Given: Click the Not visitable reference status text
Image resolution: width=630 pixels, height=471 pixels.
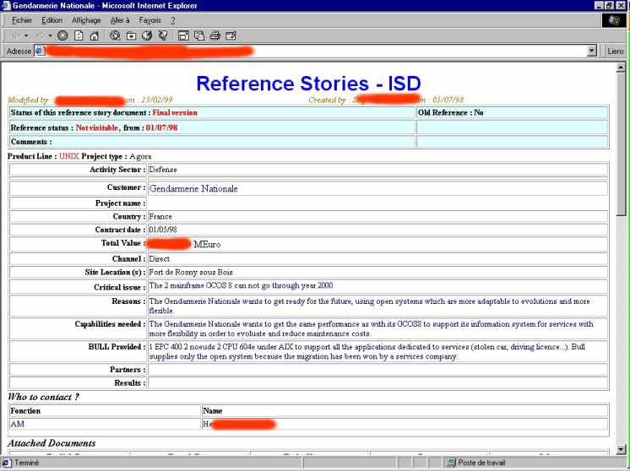Looking at the screenshot, I should (97, 128).
